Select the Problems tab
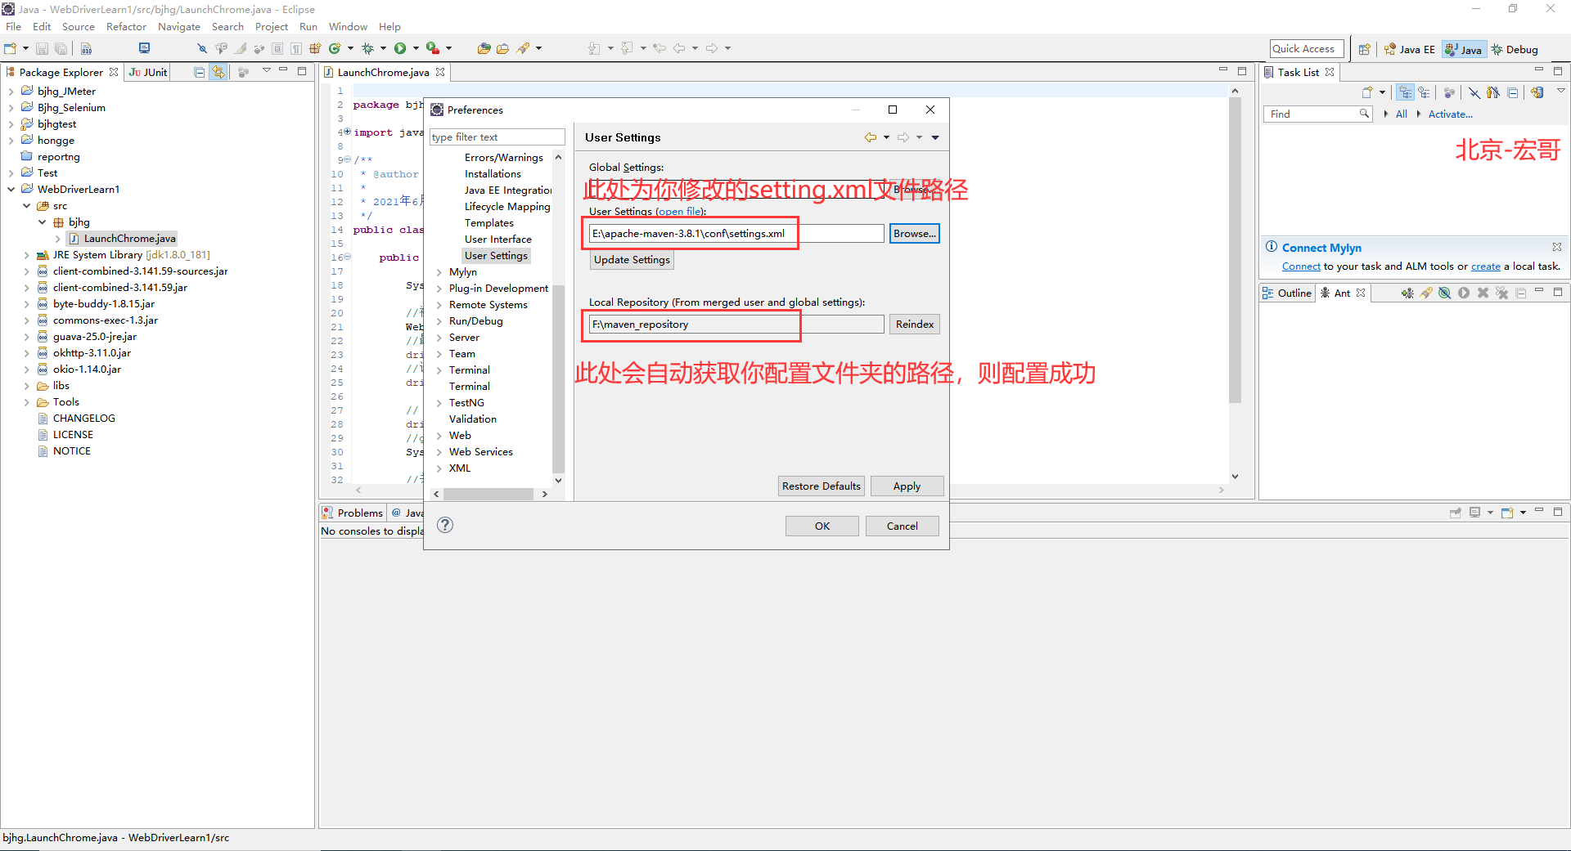Screen dimensions: 1571x851 (x=353, y=513)
